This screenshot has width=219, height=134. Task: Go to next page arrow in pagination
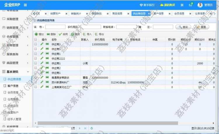click(x=80, y=128)
